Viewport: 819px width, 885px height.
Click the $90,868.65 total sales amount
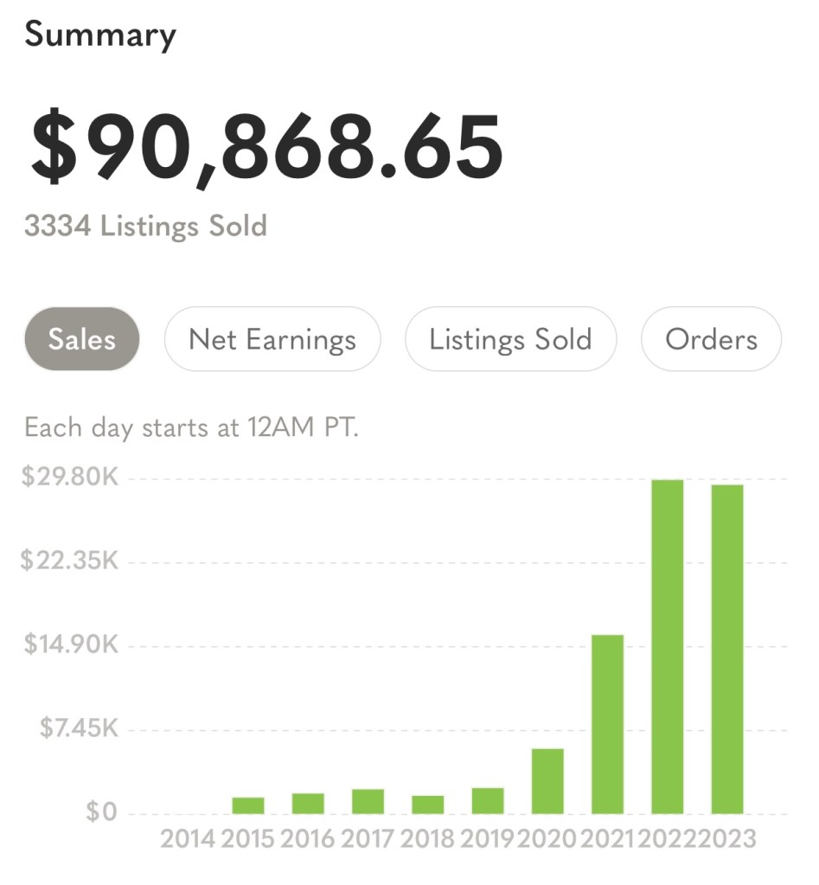[x=266, y=149]
